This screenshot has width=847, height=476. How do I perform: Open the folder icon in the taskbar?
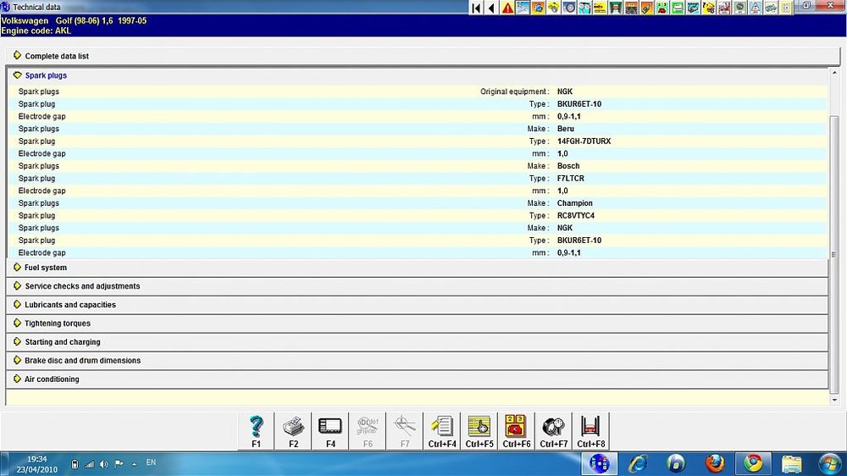click(791, 463)
